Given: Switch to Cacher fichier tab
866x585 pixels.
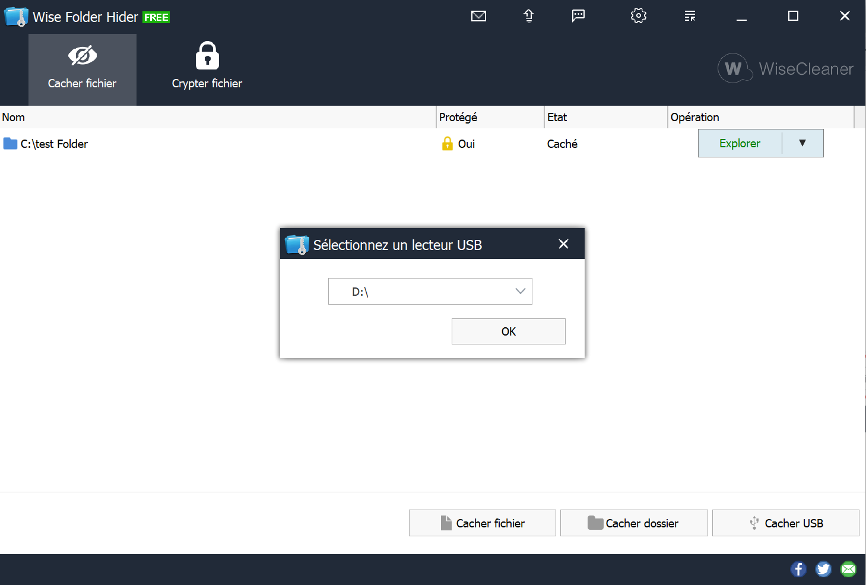Looking at the screenshot, I should click(83, 69).
